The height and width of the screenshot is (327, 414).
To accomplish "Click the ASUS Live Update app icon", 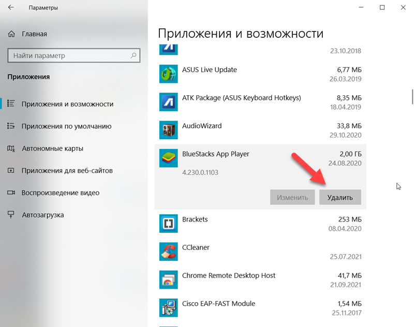I will tap(169, 74).
